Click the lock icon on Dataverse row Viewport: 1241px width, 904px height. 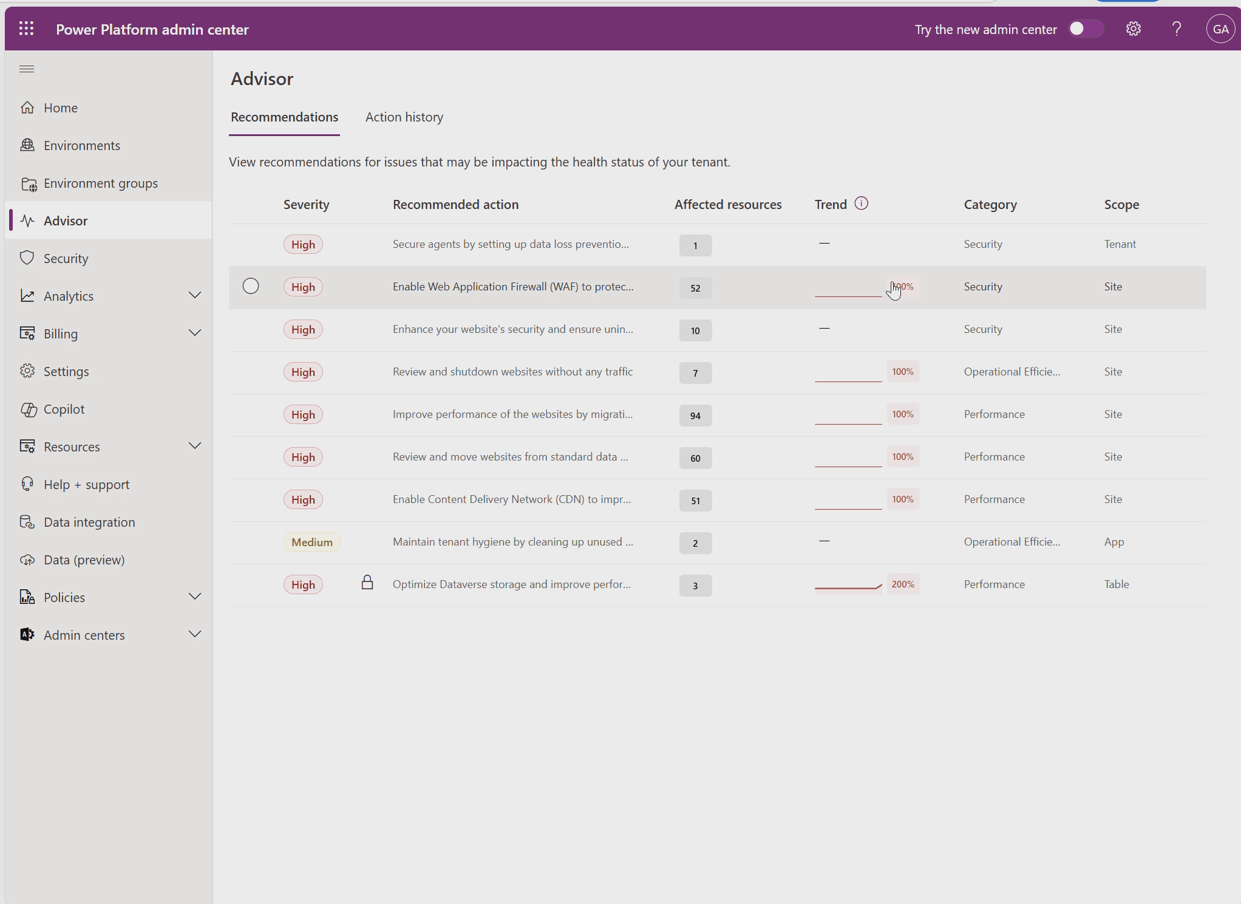coord(367,583)
